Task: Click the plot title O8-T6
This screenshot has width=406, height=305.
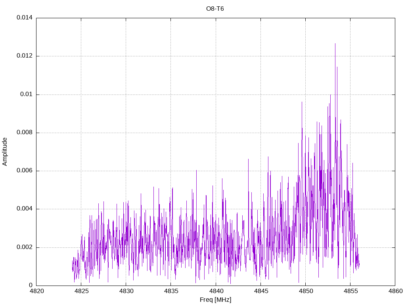Action: [x=215, y=9]
